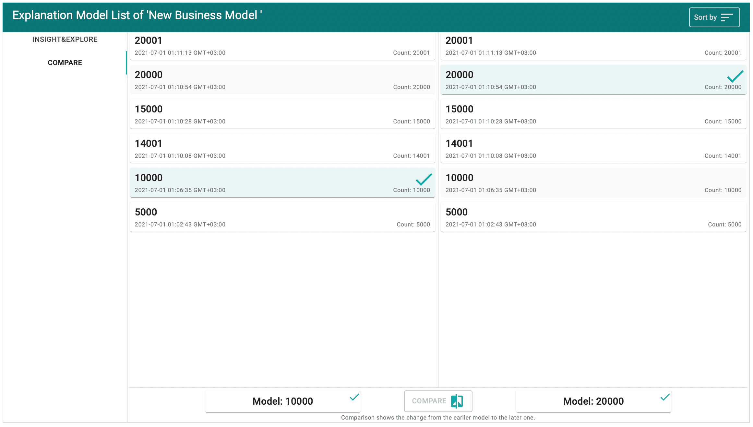Choose model 5000 in left list
Screen dimensions: 753x427
pos(282,217)
